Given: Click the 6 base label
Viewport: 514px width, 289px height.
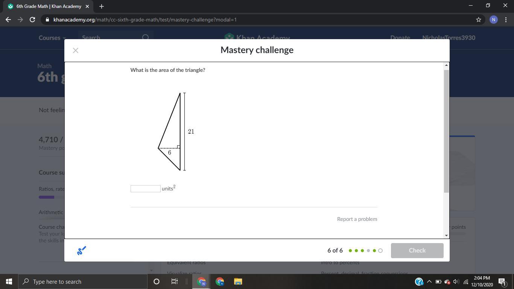Looking at the screenshot, I should (169, 153).
